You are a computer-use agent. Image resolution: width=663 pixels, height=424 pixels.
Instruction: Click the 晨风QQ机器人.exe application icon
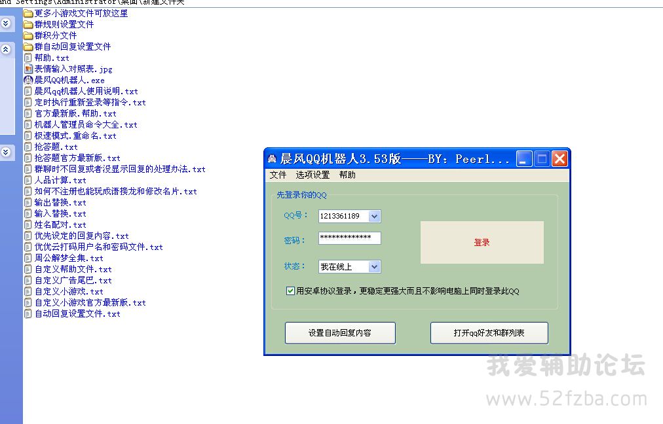coord(28,80)
